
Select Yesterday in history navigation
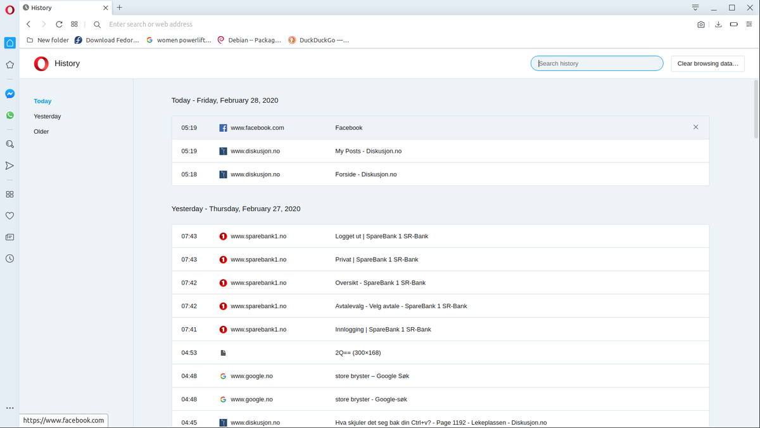47,116
